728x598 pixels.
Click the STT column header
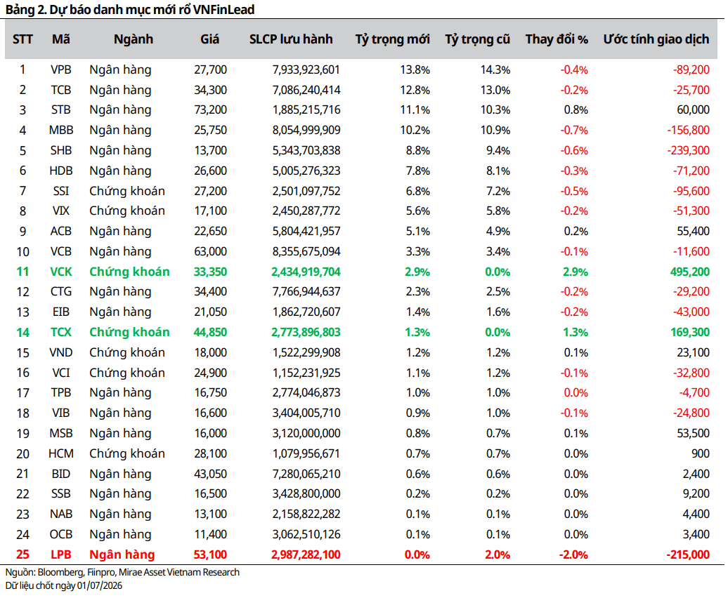click(22, 39)
